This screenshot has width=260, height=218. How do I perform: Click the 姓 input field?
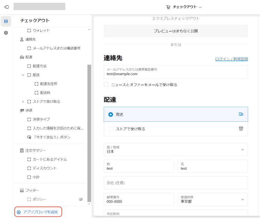click(139, 166)
